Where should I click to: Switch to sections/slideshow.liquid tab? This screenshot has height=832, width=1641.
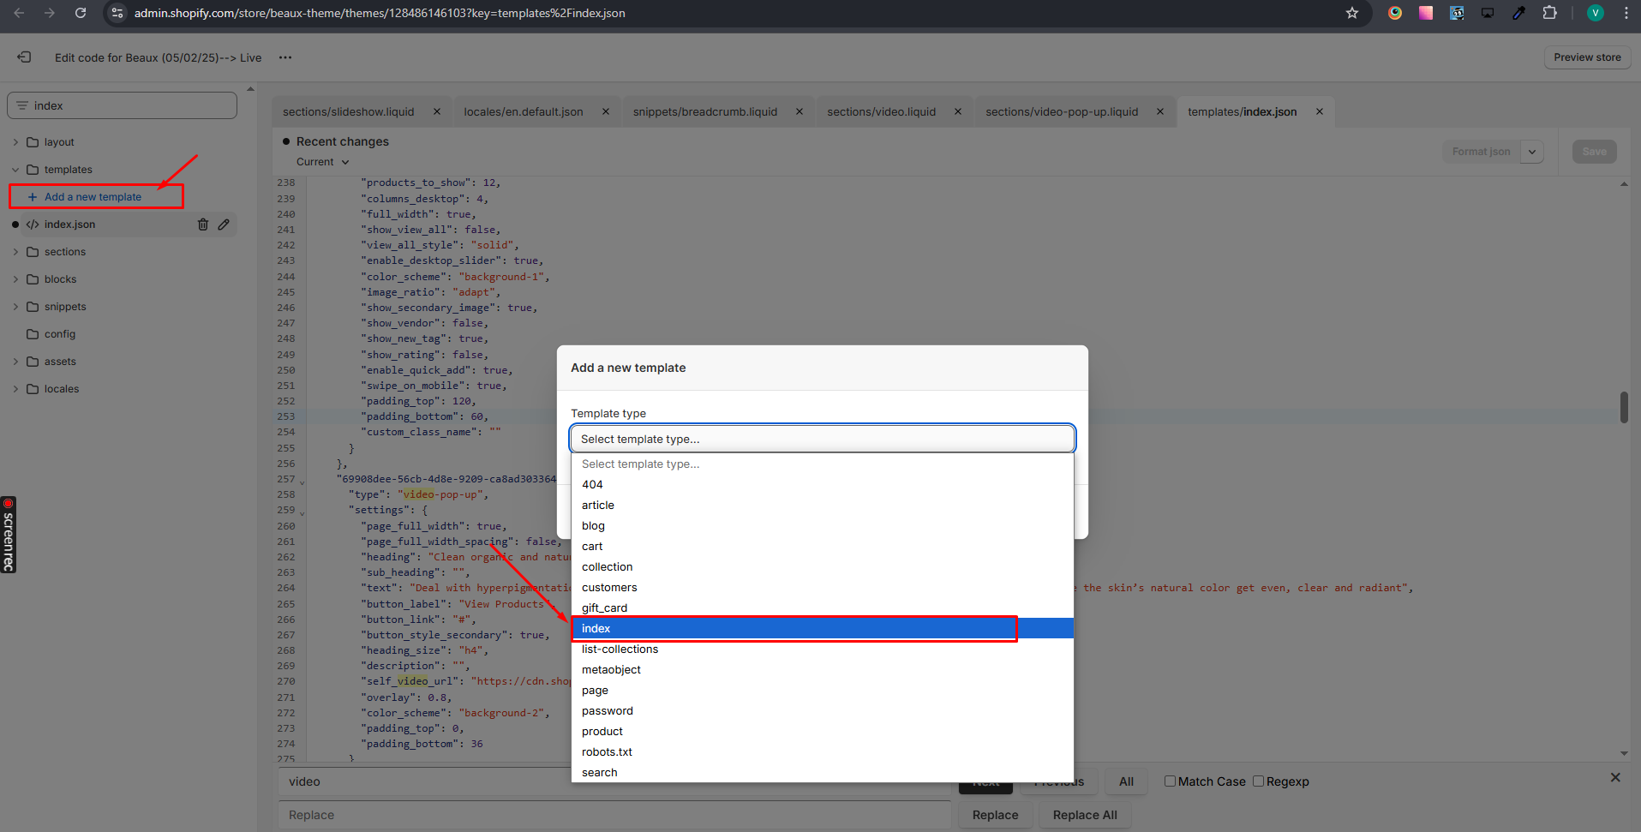click(348, 112)
